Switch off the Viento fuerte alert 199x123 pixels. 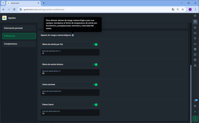[95, 105]
